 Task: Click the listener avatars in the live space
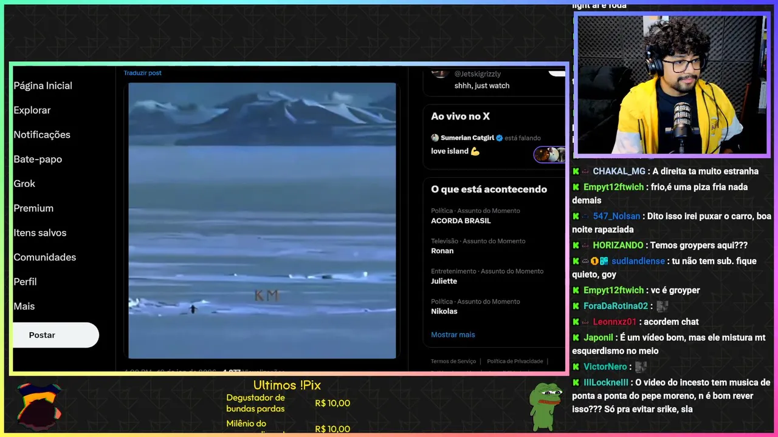tap(549, 155)
